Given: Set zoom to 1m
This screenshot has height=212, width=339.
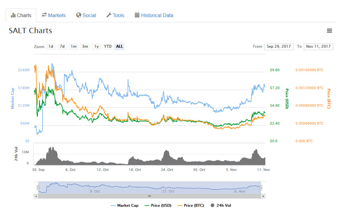Looking at the screenshot, I should click(73, 47).
